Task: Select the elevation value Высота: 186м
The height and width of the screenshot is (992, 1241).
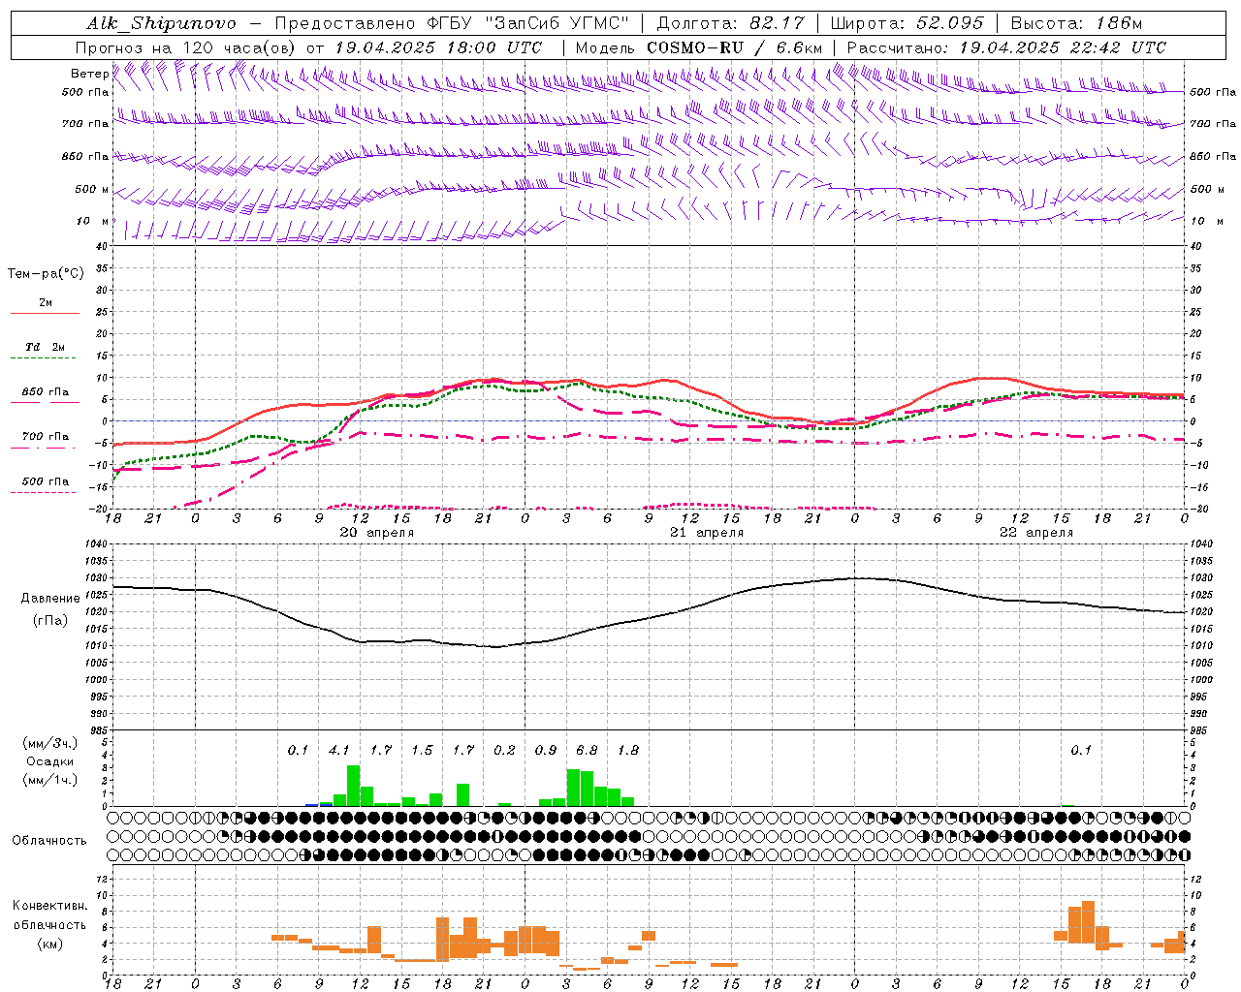Action: [x=1076, y=23]
